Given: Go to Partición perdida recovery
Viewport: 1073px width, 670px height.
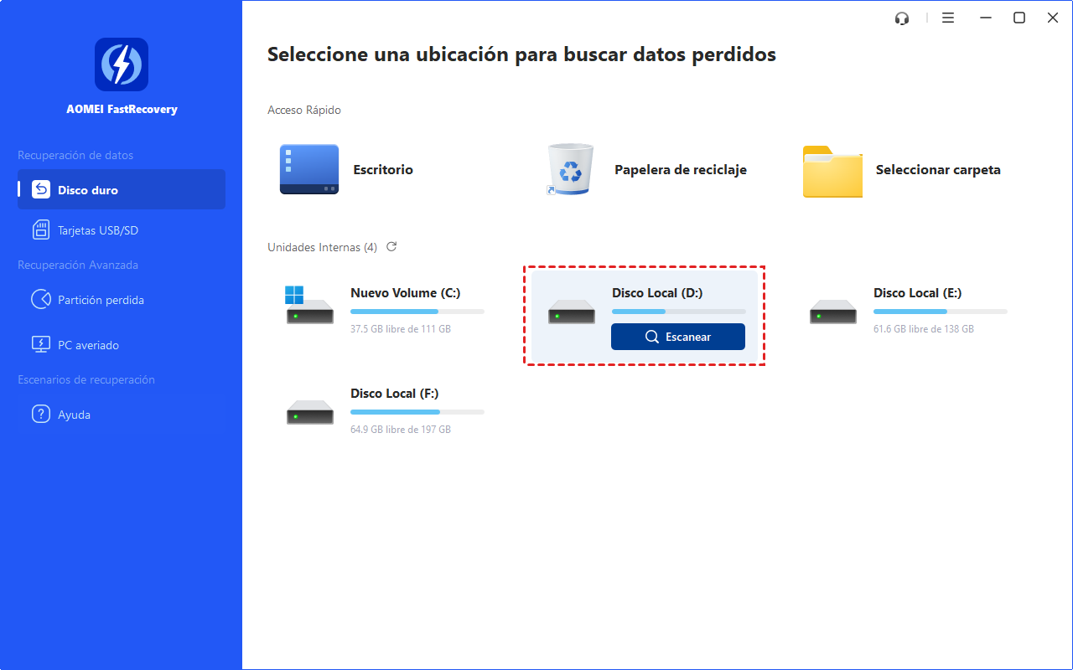Looking at the screenshot, I should [101, 300].
